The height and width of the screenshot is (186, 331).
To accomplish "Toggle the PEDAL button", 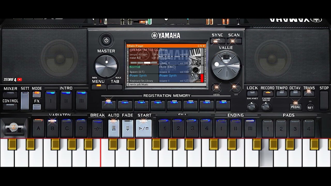I will (296, 107).
